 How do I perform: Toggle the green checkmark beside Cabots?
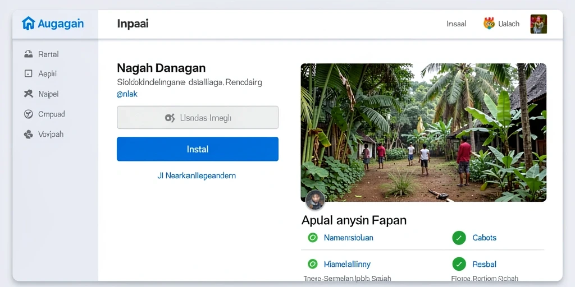point(459,238)
